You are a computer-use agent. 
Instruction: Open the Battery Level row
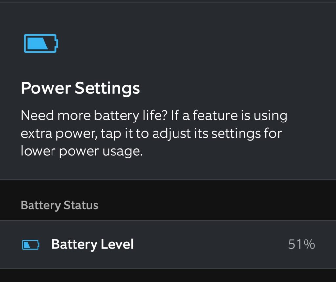168,244
